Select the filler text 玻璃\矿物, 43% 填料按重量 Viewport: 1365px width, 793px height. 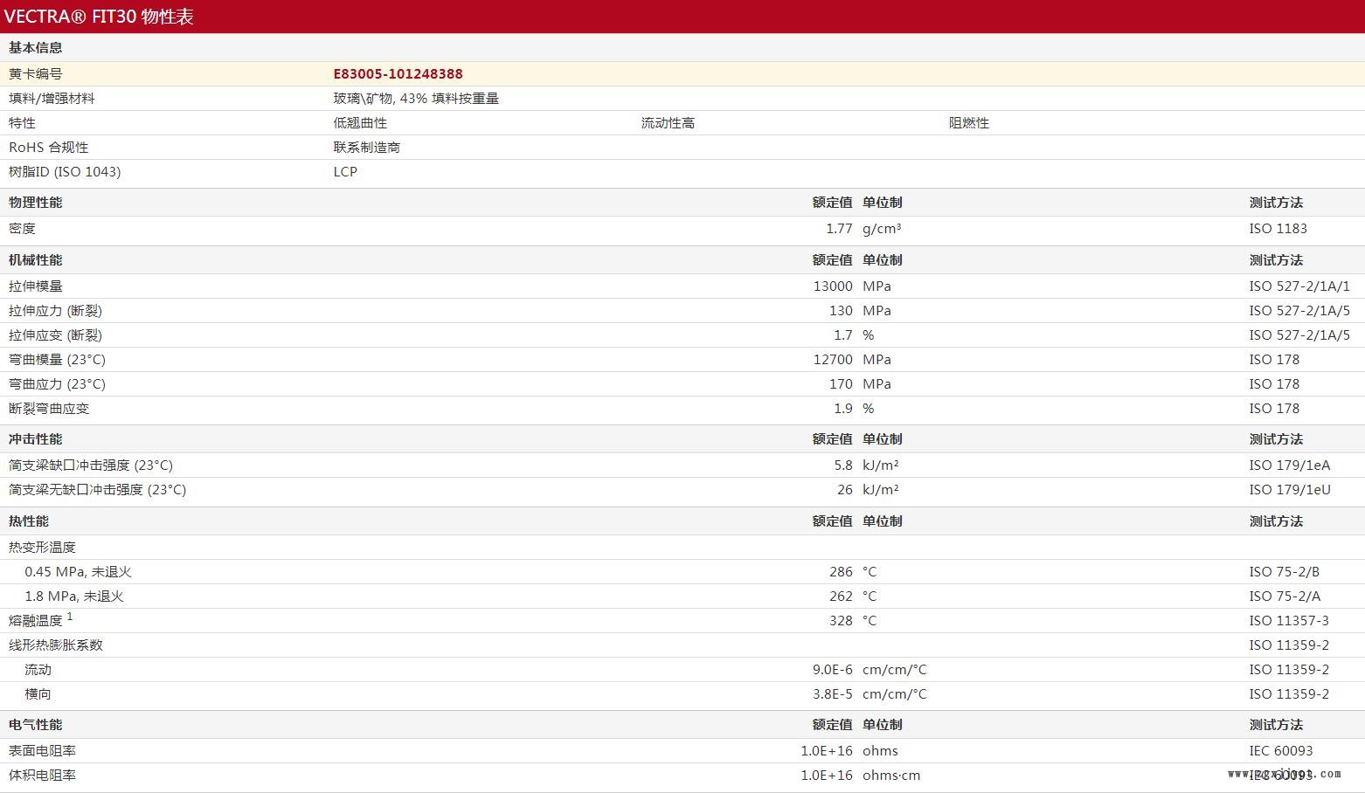click(x=416, y=99)
